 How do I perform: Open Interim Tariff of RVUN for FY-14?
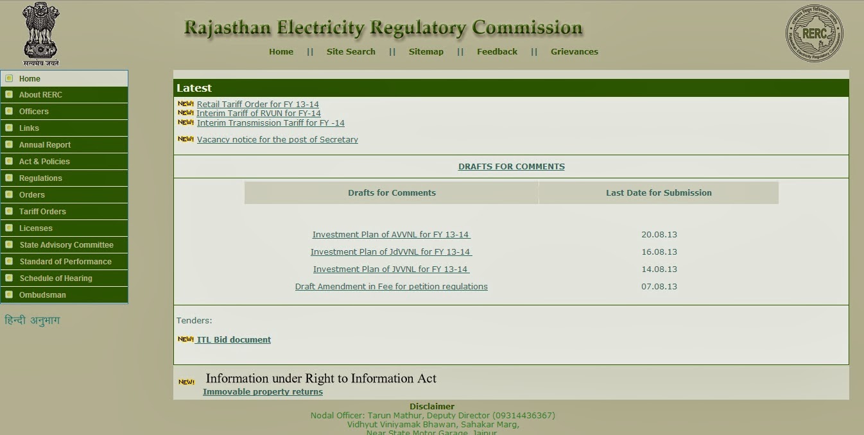click(x=259, y=113)
